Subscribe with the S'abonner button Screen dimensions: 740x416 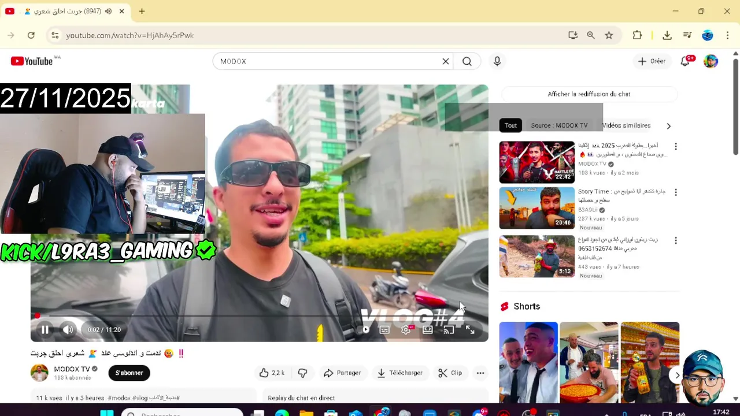(x=129, y=373)
